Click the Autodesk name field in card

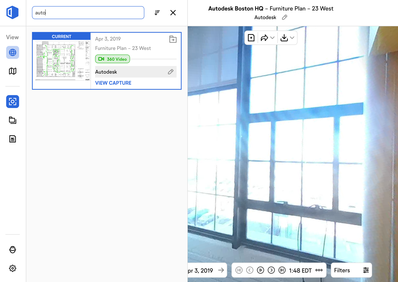[136, 72]
